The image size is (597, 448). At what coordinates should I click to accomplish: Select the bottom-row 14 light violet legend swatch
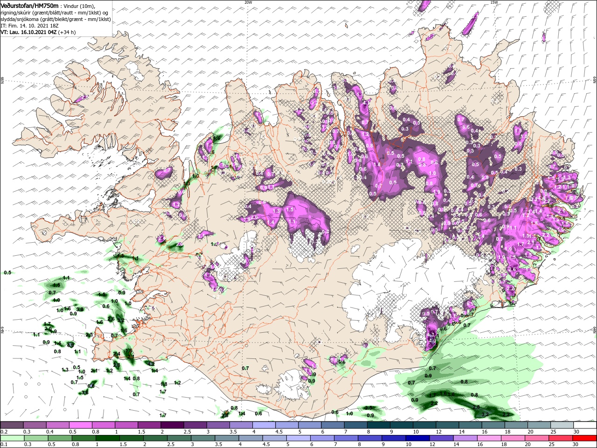pos(465,438)
